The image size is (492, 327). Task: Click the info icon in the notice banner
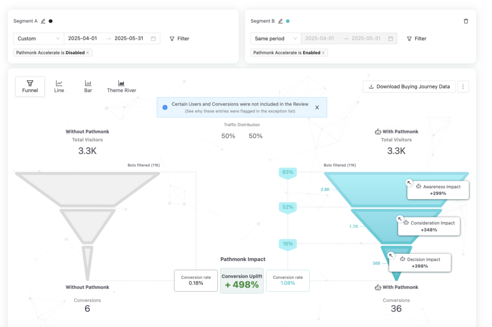point(165,107)
